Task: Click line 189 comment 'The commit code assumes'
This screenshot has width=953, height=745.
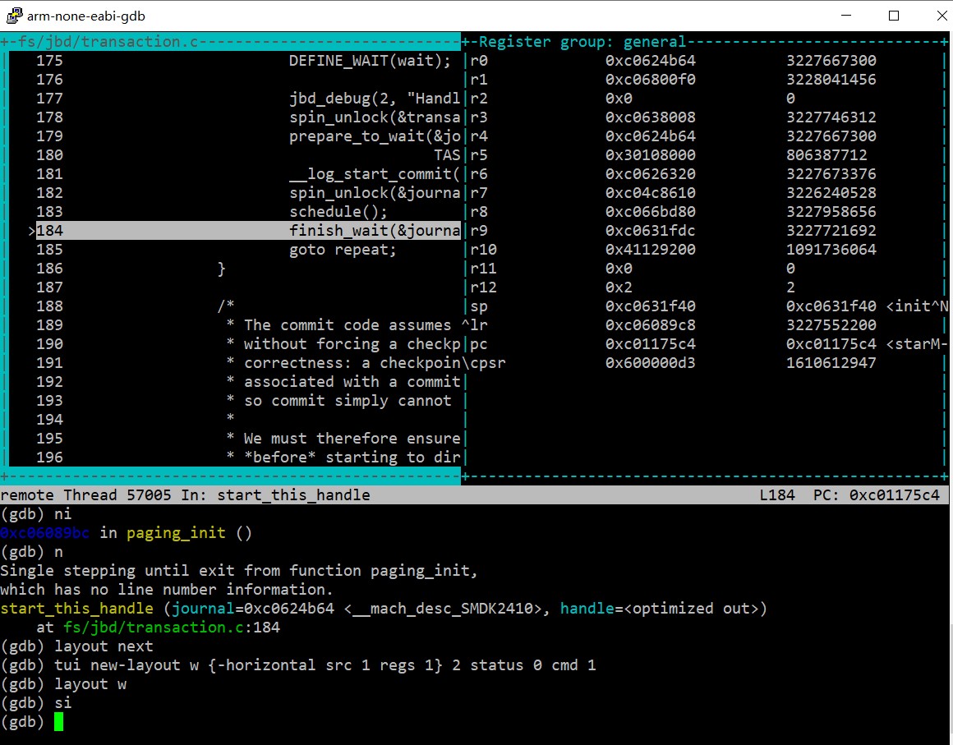Action: coord(347,324)
